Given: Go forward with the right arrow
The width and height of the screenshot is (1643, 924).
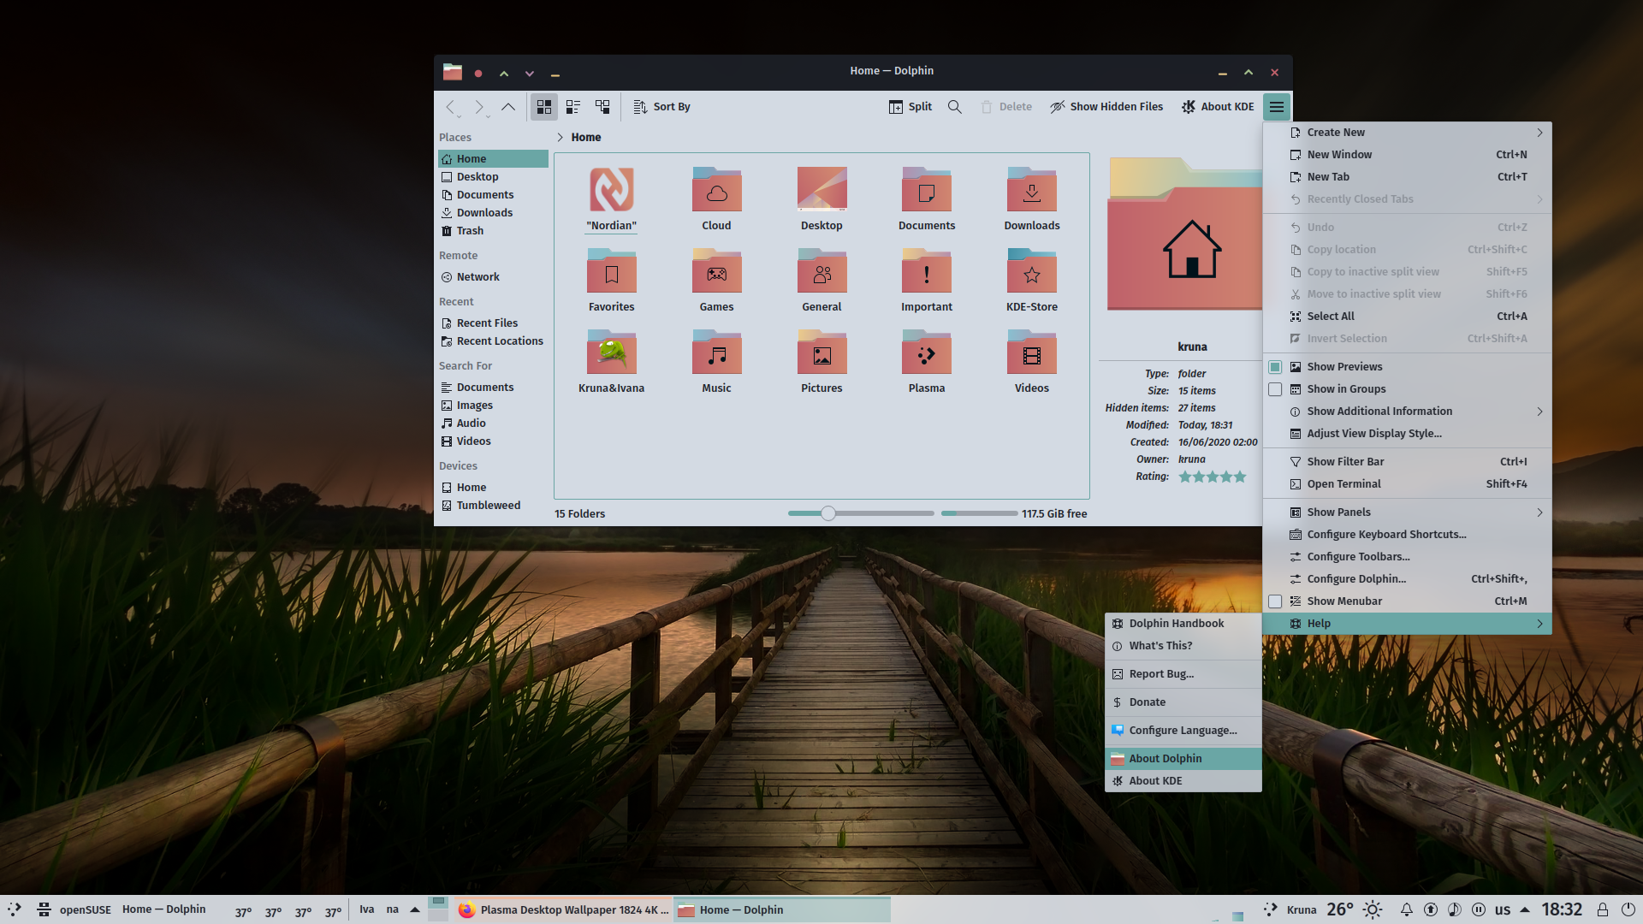Looking at the screenshot, I should 478,107.
